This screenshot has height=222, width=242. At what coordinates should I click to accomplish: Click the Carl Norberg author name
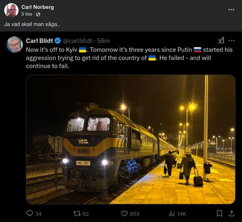(38, 7)
